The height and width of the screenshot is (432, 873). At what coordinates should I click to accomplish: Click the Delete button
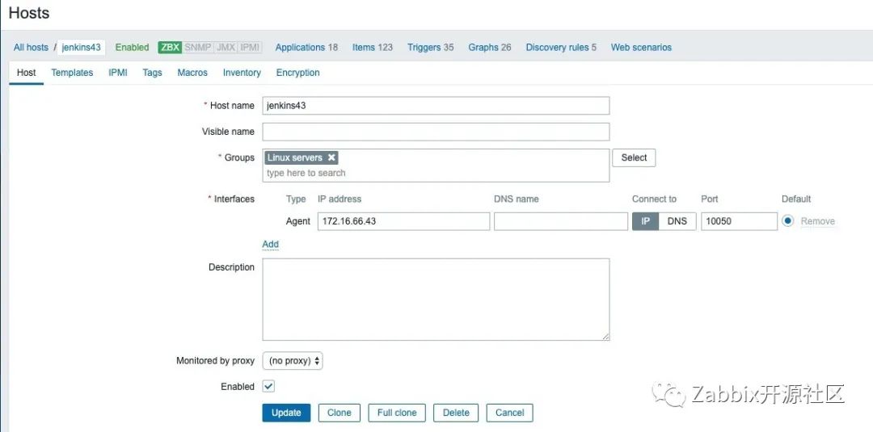tap(456, 413)
